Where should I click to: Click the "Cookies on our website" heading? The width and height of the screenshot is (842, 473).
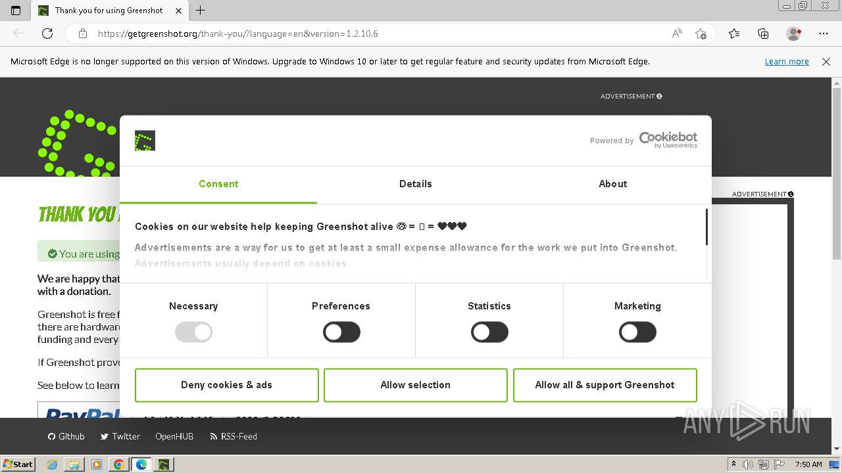click(301, 227)
